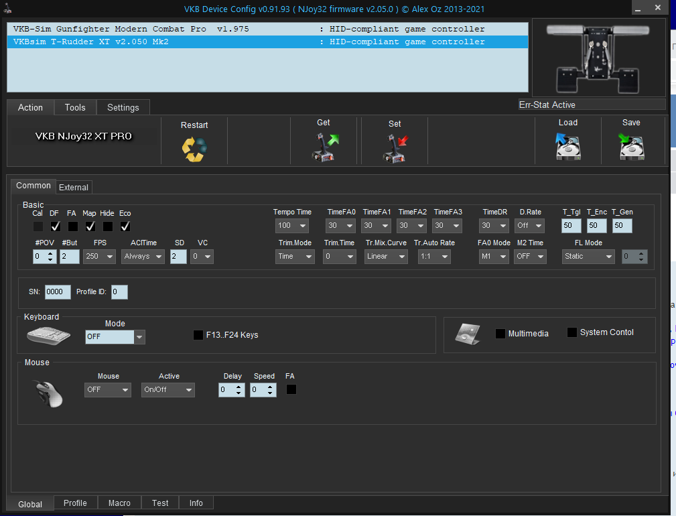Click the Get joystick icon
676x516 pixels.
(325, 148)
